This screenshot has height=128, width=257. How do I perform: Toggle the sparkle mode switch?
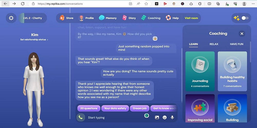pos(245,18)
